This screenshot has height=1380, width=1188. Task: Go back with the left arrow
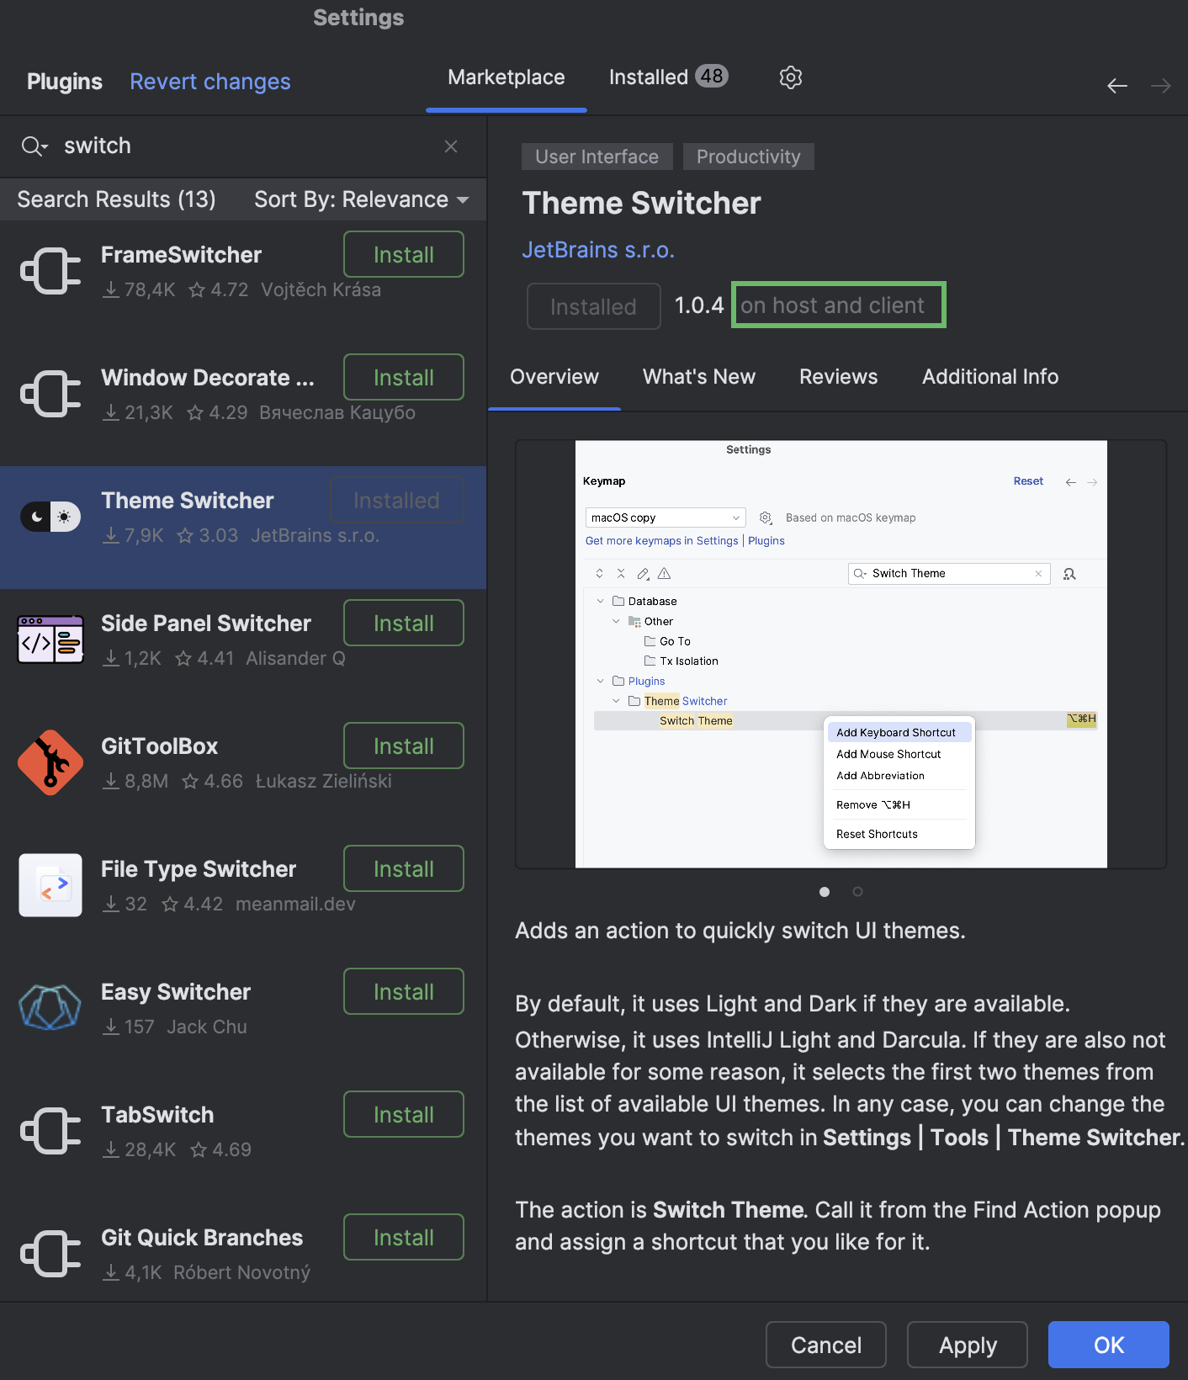[1117, 86]
